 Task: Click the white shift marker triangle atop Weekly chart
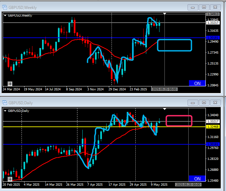(164, 14)
